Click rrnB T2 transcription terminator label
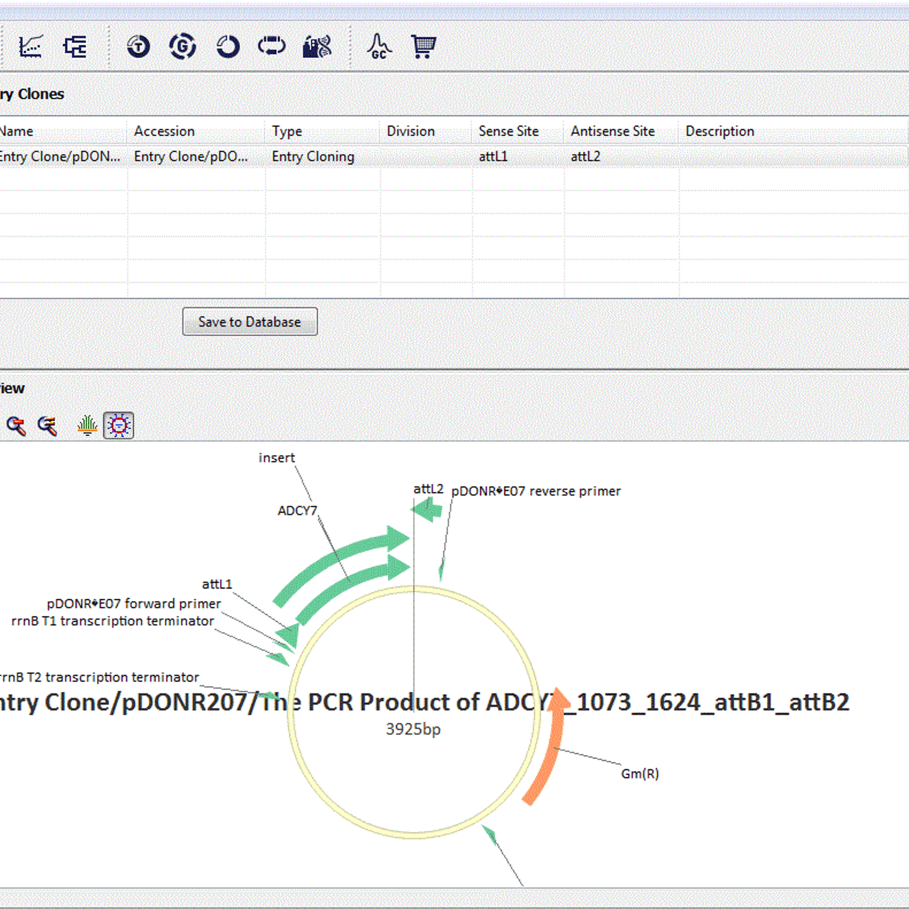Image resolution: width=909 pixels, height=909 pixels. 99,677
